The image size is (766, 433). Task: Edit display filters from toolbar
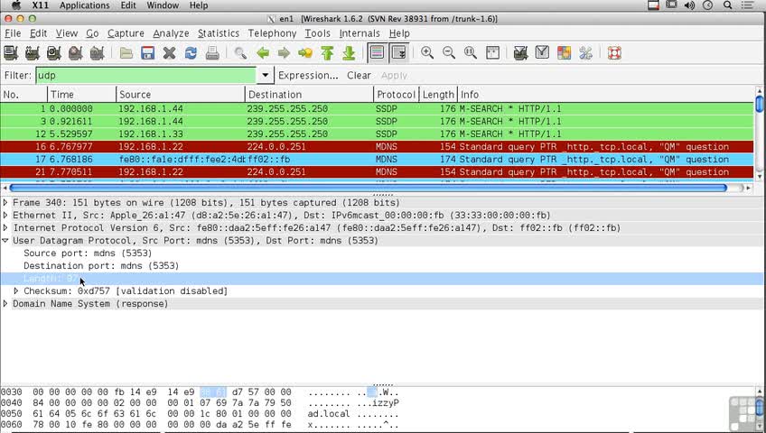click(542, 52)
